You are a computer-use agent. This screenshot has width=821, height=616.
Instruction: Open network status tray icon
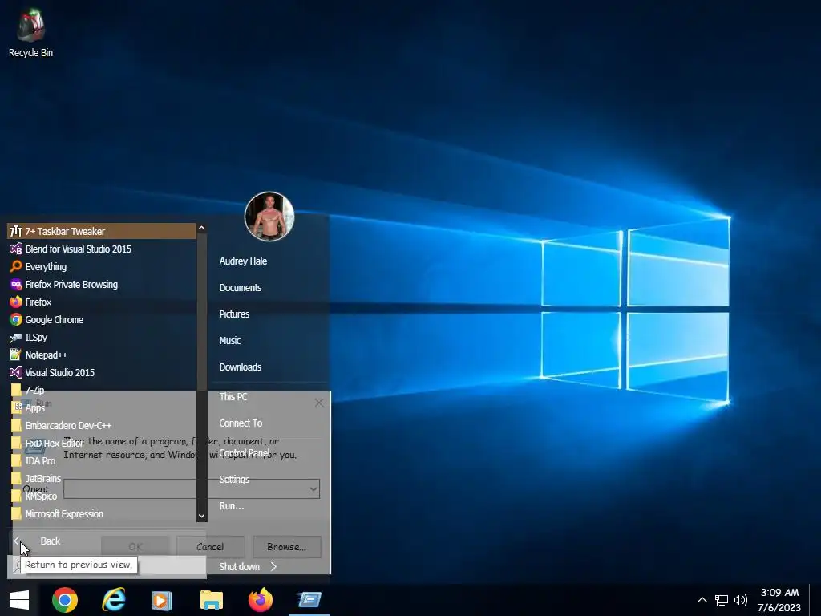722,600
